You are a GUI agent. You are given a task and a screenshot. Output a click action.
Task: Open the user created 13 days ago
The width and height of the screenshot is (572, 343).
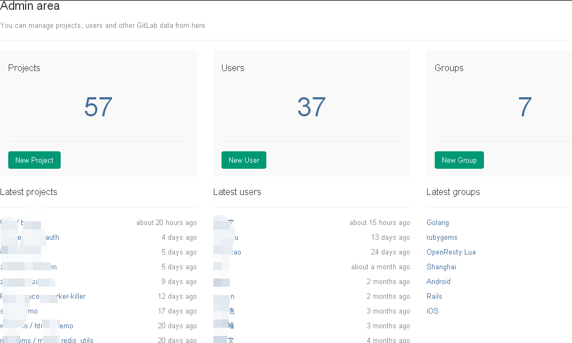coord(226,237)
